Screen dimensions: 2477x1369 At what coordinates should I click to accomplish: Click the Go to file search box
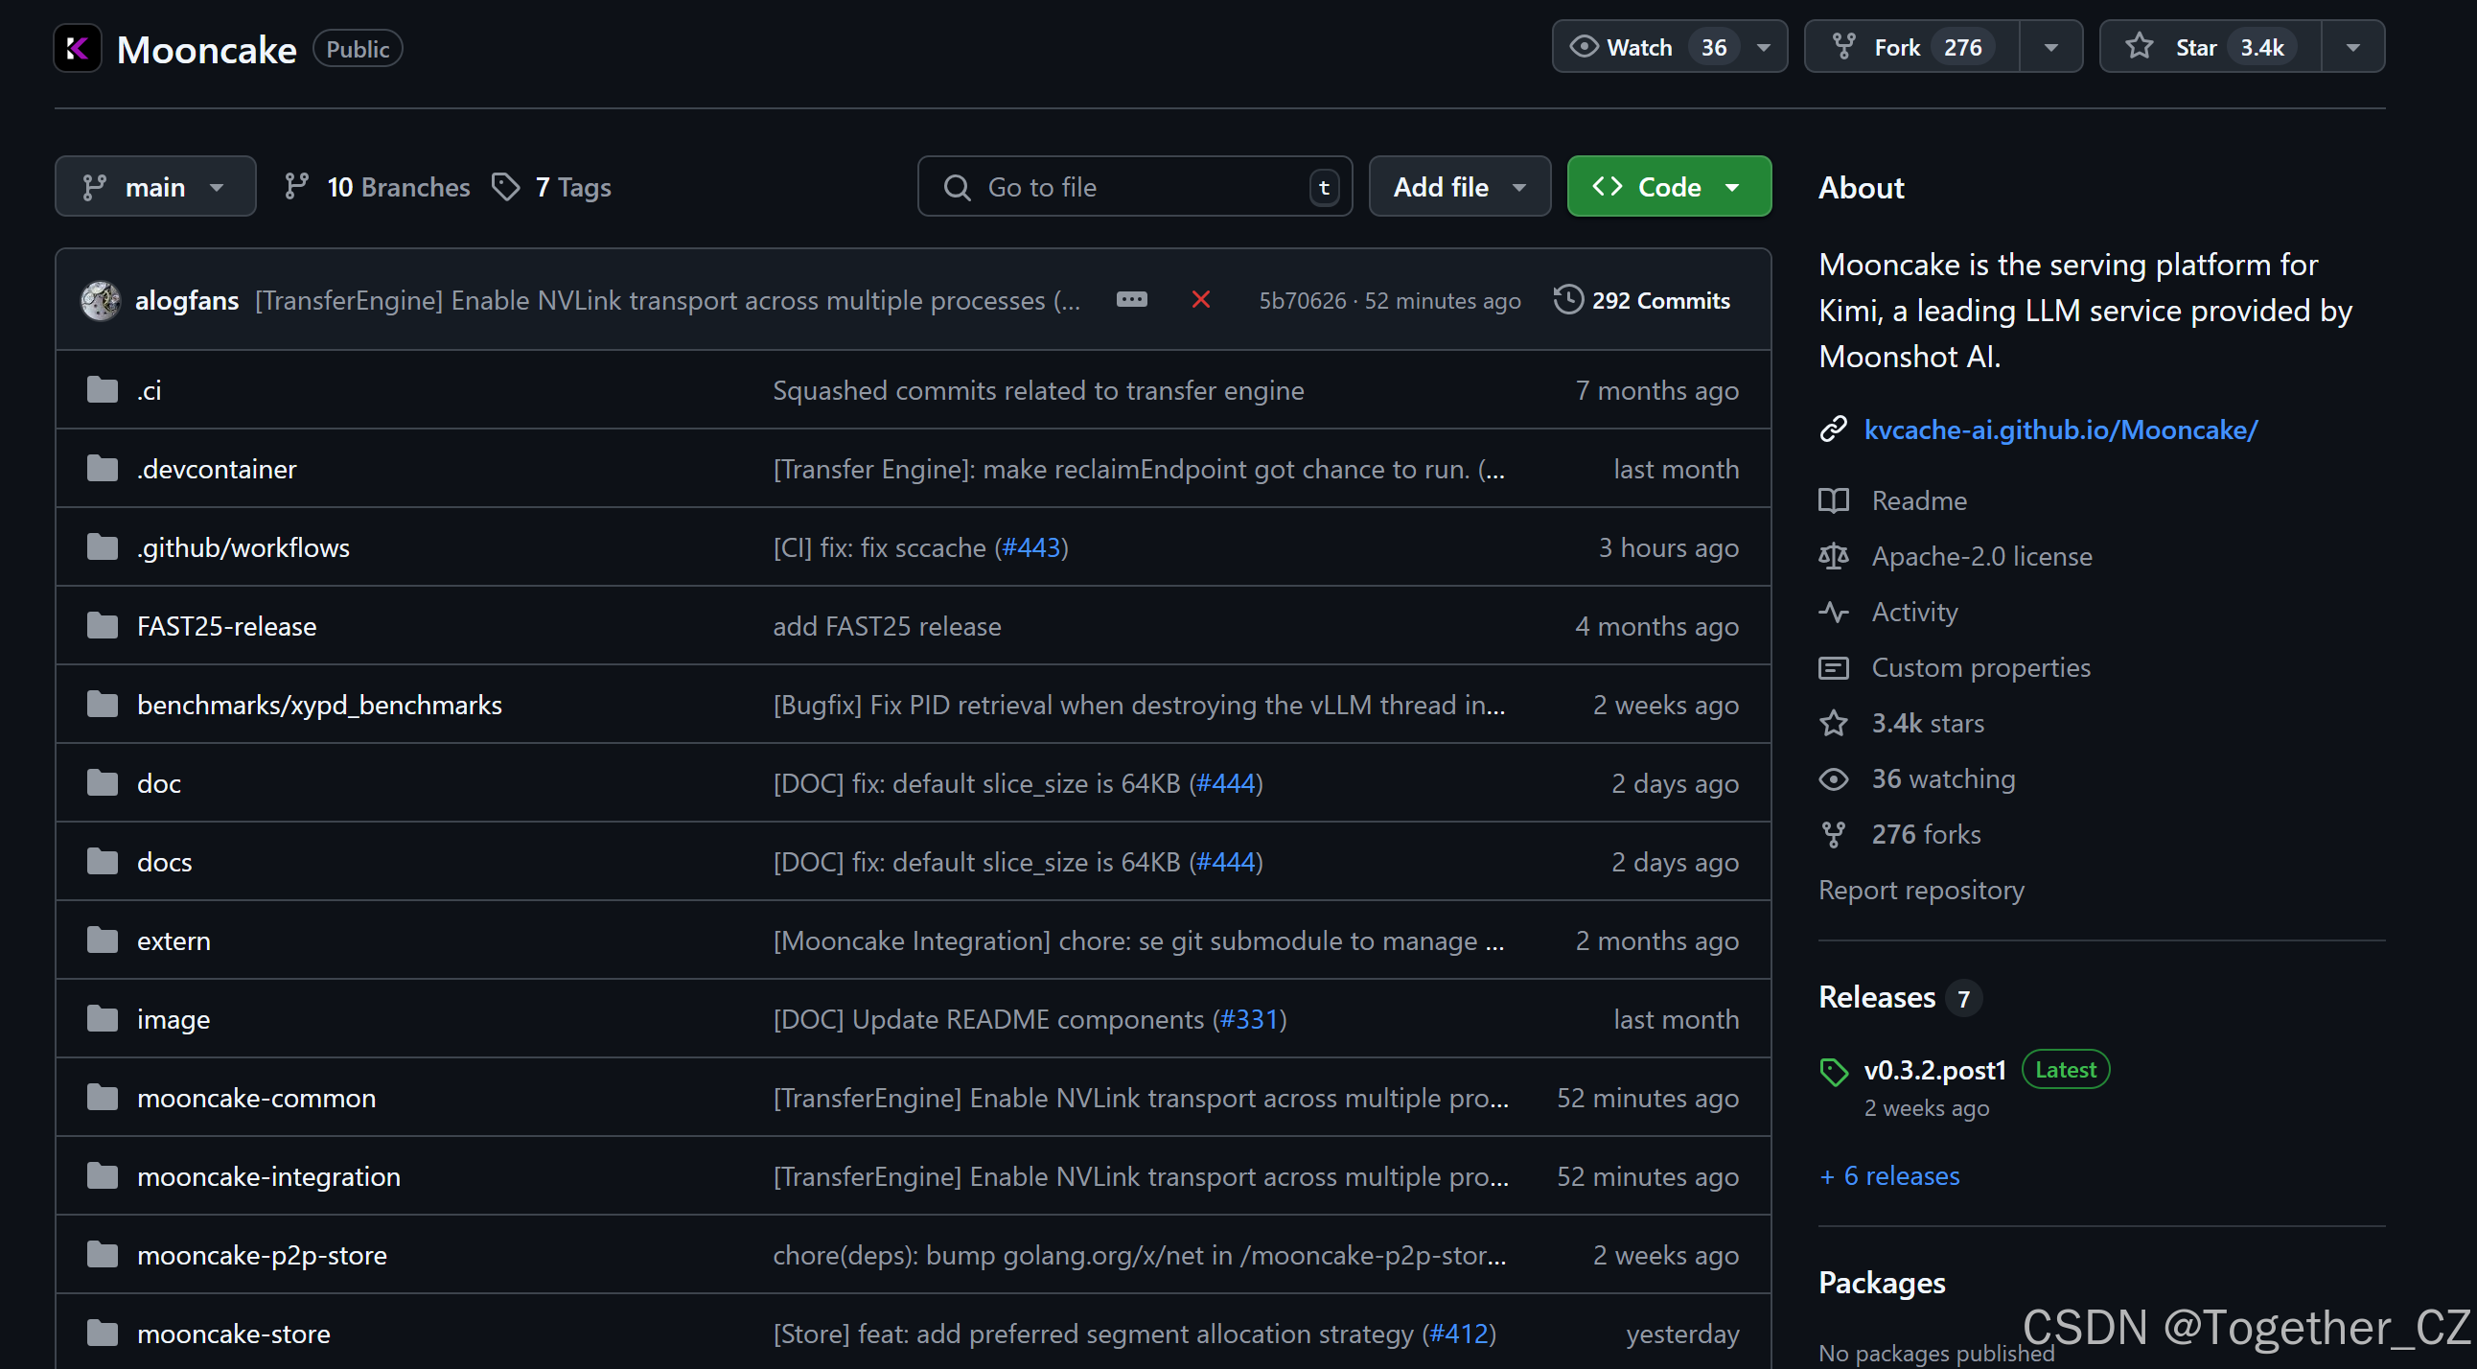1135,186
